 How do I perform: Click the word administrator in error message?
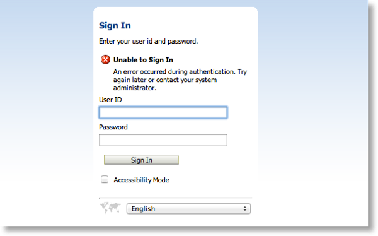pyautogui.click(x=135, y=88)
